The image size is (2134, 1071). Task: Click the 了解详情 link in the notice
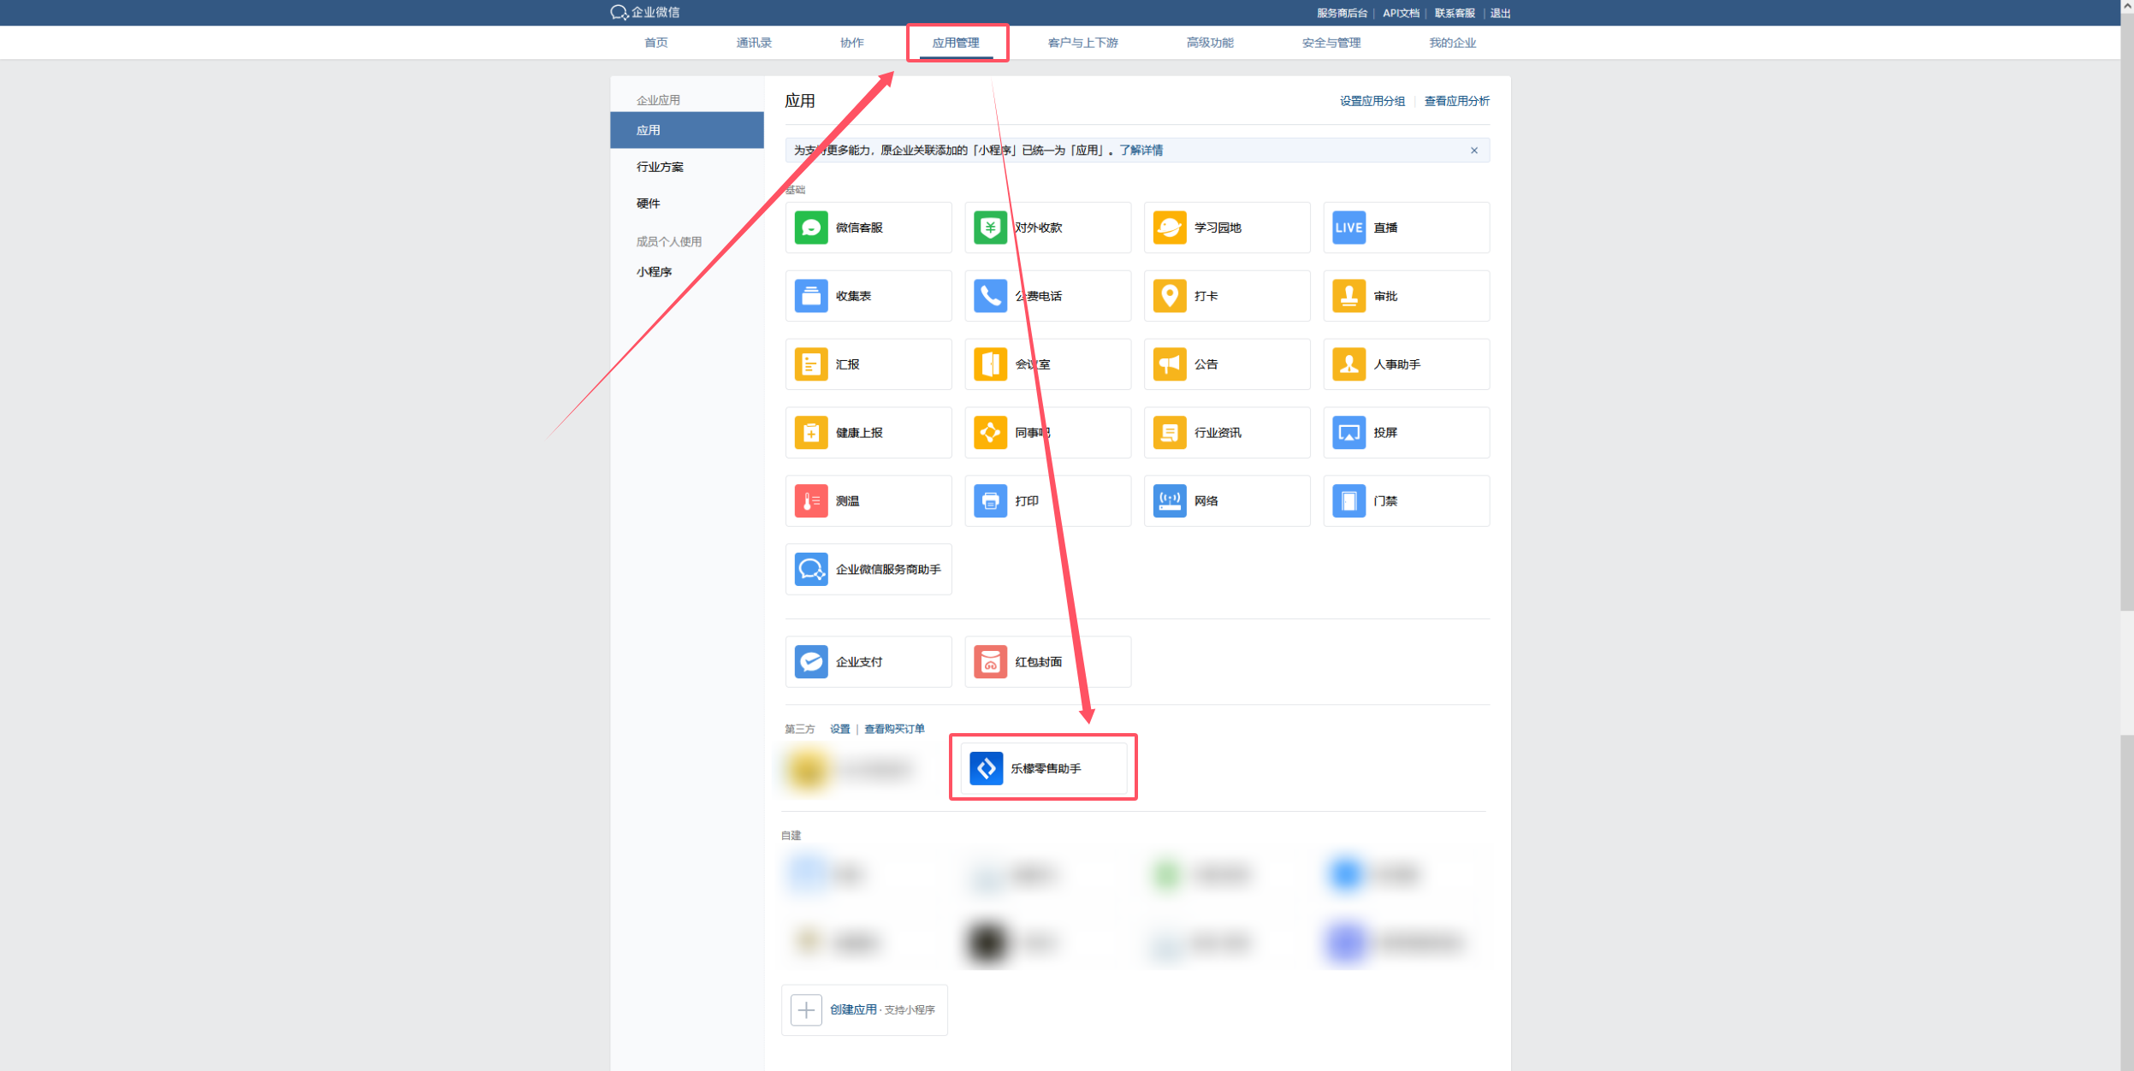pos(1141,151)
